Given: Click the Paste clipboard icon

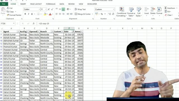Looking at the screenshot, I should 3,10.
